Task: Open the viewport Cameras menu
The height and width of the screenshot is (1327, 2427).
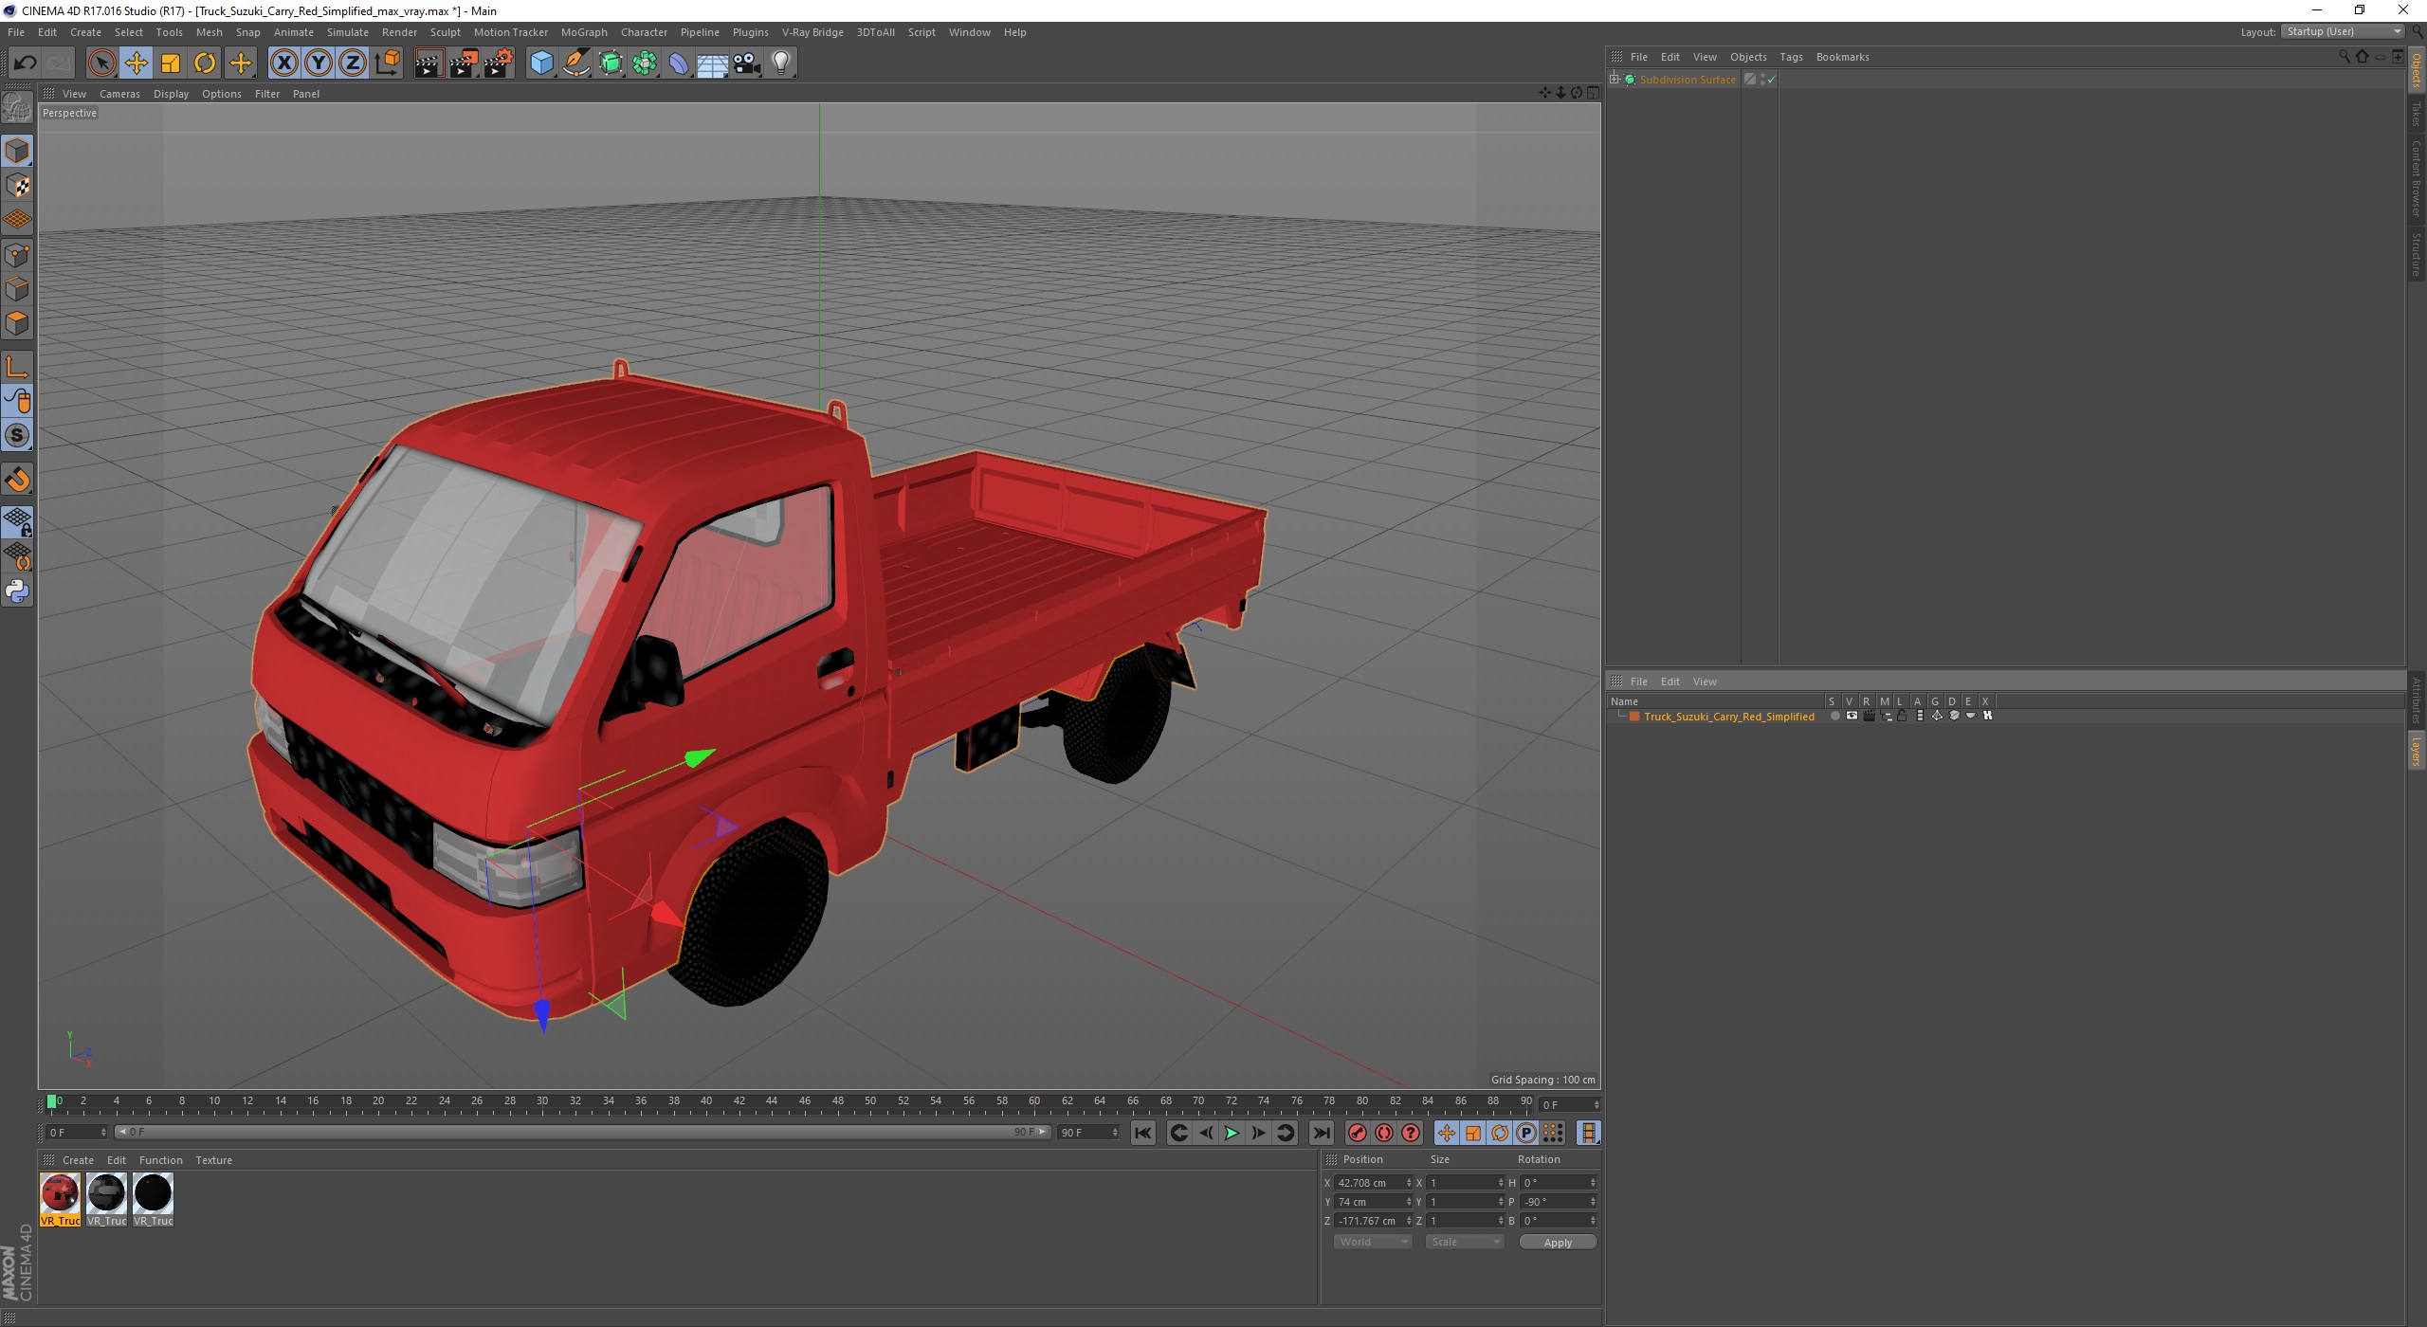Action: click(119, 94)
